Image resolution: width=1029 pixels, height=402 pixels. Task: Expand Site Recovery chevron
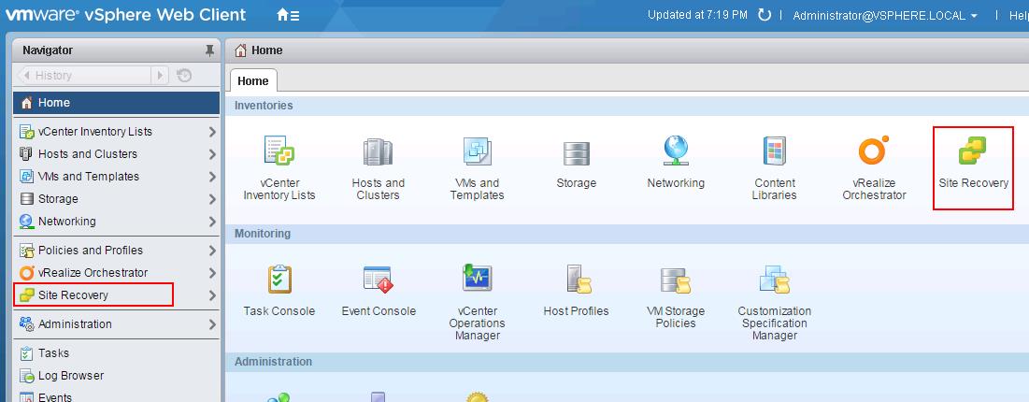pyautogui.click(x=212, y=294)
